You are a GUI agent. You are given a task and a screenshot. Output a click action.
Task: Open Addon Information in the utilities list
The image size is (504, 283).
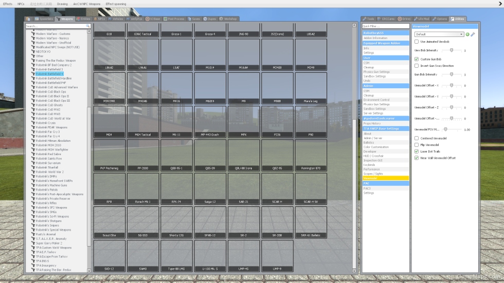click(x=386, y=38)
